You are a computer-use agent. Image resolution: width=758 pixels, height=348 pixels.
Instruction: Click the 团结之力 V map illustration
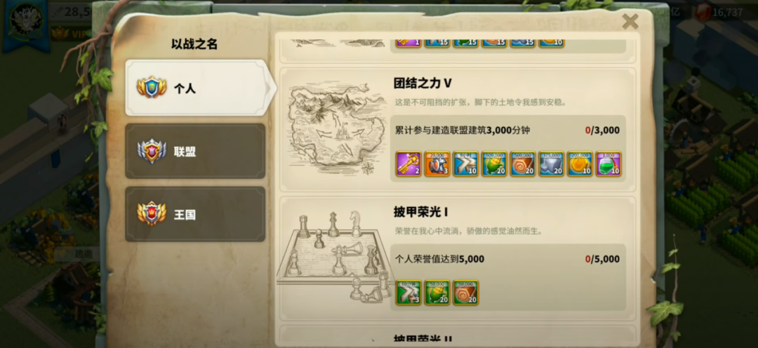tap(333, 130)
